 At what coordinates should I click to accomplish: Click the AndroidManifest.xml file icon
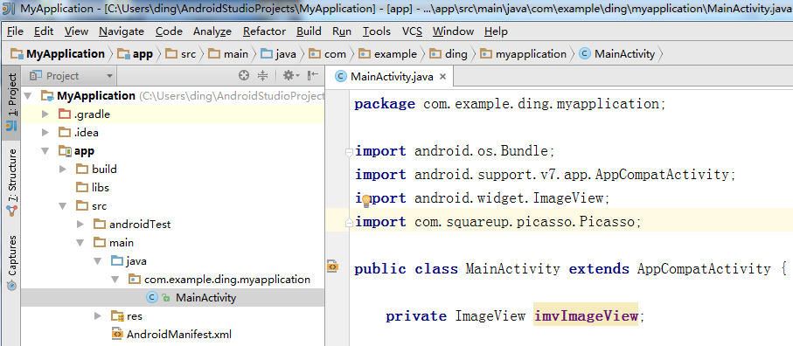(x=117, y=334)
